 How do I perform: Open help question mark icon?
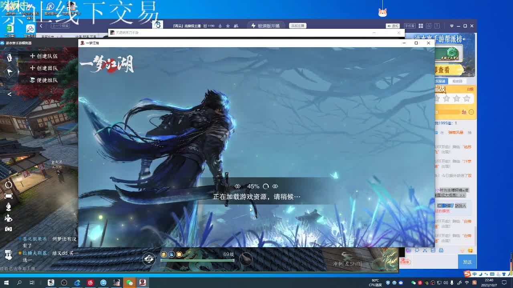click(438, 26)
